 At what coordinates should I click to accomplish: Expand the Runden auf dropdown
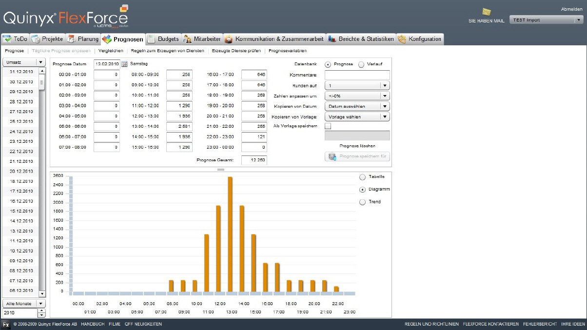(357, 85)
